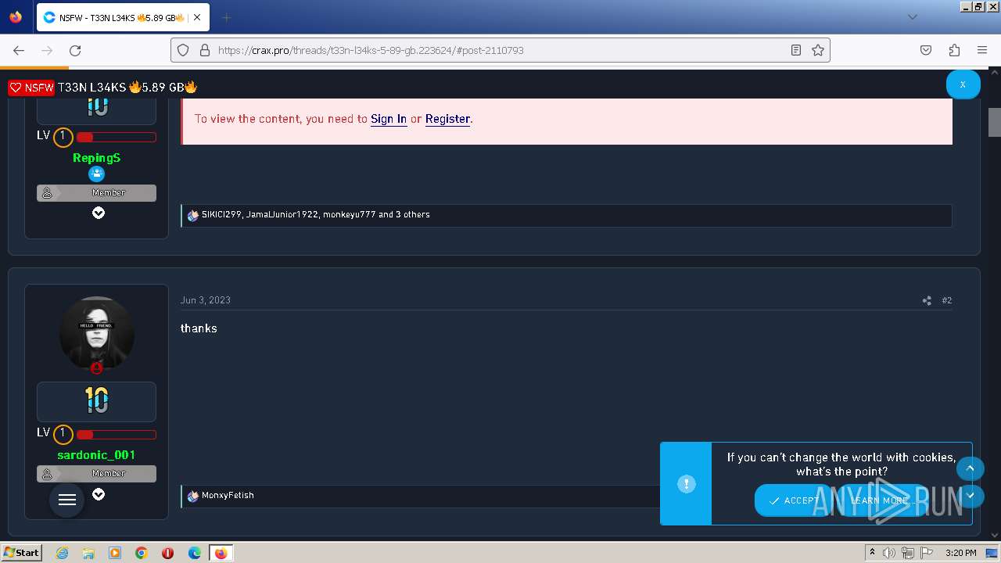
Task: Expand RepingS user details chevron
Action: click(x=99, y=213)
